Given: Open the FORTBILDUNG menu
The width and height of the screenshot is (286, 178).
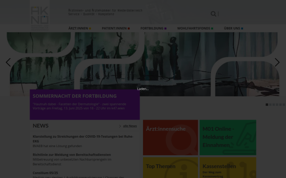Looking at the screenshot, I should click(x=153, y=28).
